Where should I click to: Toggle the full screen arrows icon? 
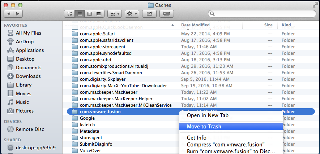(315, 5)
